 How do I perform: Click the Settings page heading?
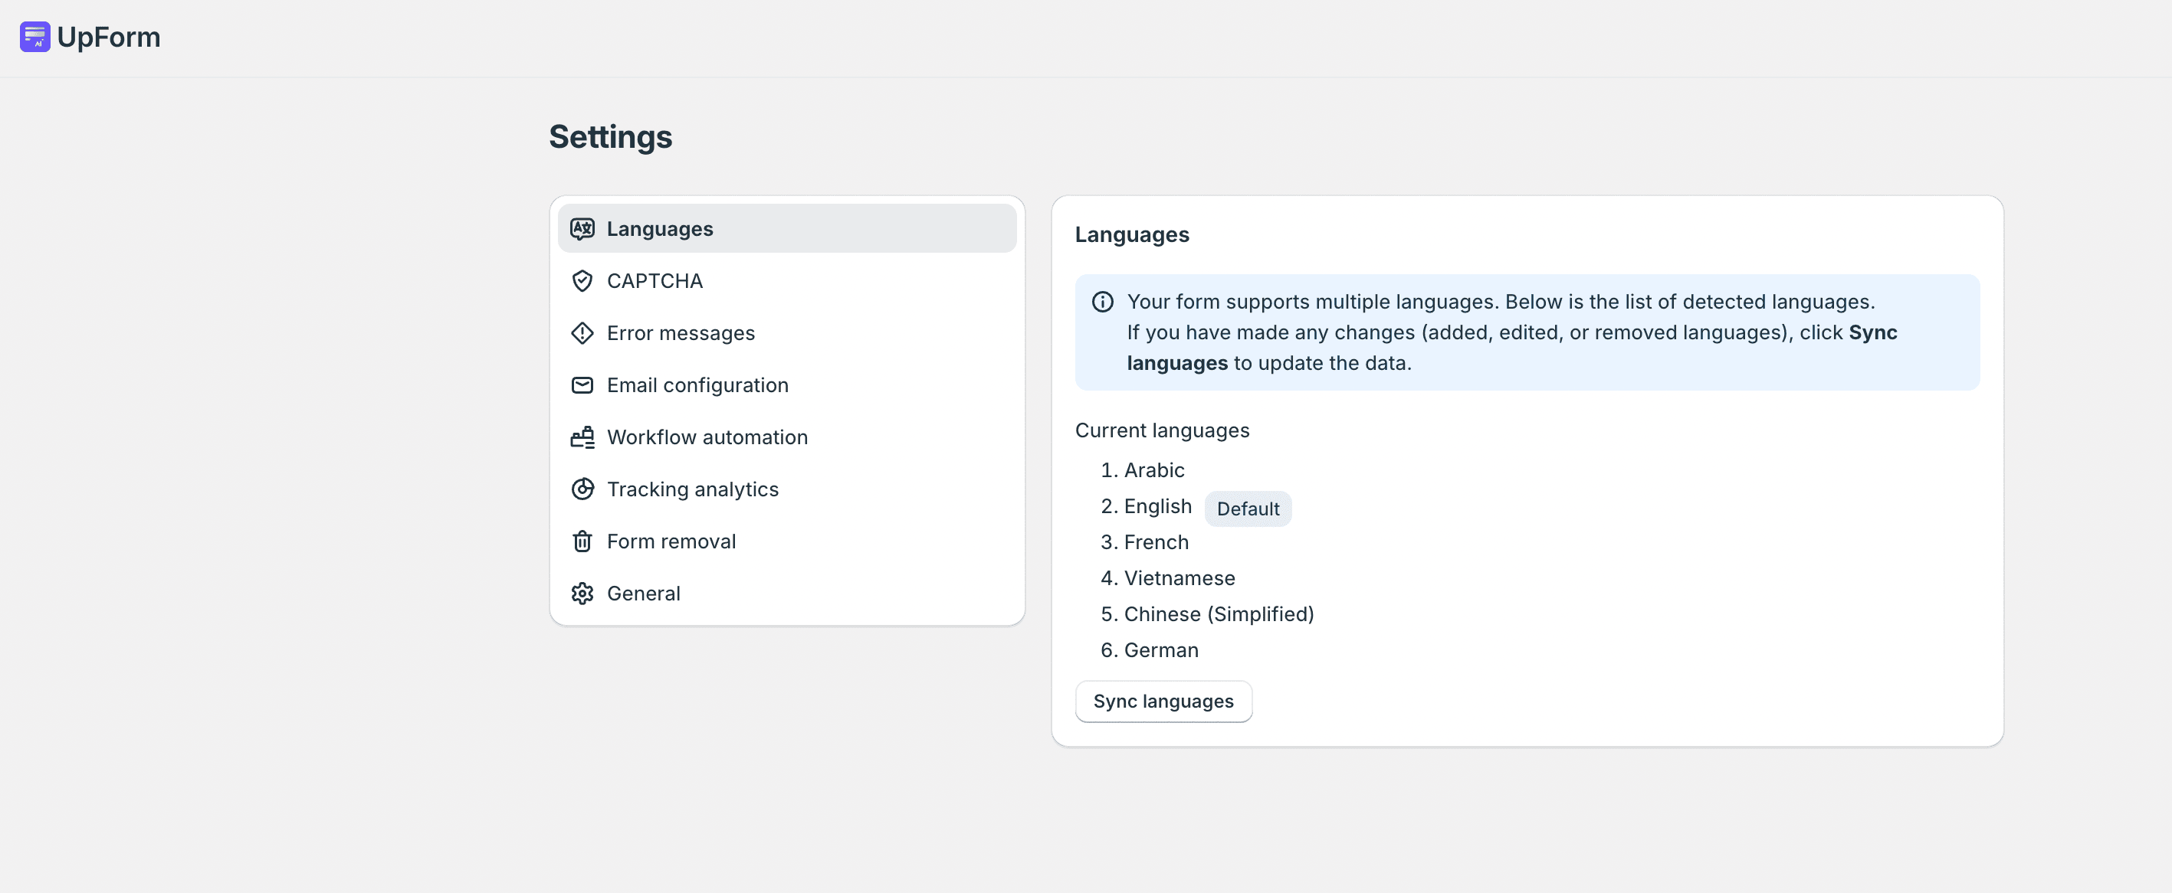tap(611, 137)
